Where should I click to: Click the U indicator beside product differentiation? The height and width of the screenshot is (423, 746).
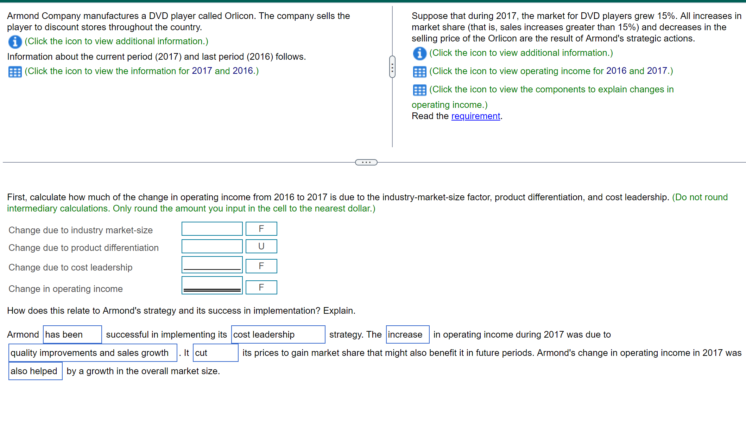point(261,246)
